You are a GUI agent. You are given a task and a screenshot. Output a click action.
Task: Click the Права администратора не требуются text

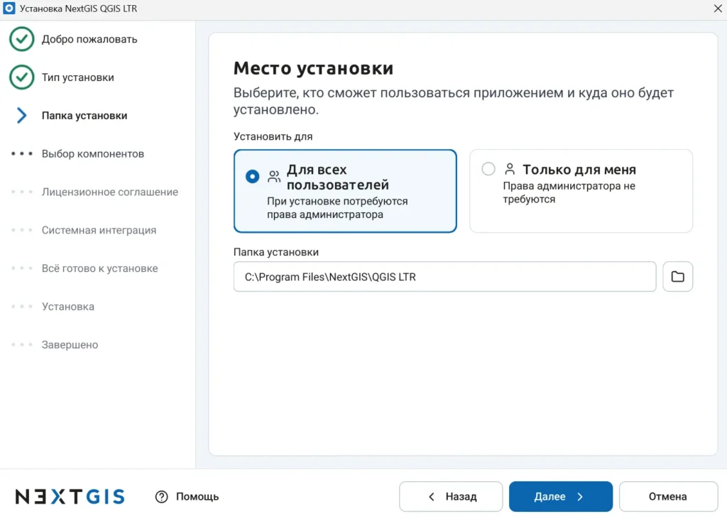click(569, 192)
